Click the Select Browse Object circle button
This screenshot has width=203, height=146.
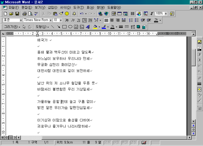click(x=193, y=130)
